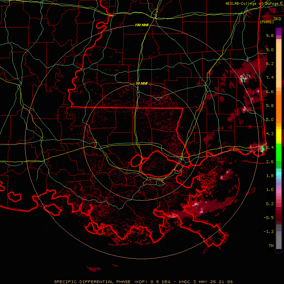This screenshot has width=284, height=284.
Task: Click the 2.6 legend value
Action: coord(270,162)
